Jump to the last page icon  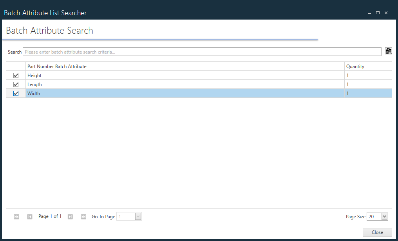point(83,216)
